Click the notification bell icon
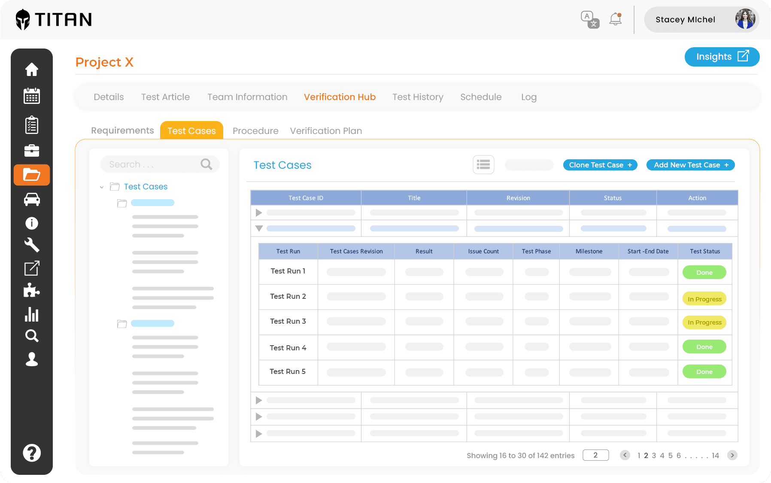Viewport: 771px width, 483px height. [615, 19]
